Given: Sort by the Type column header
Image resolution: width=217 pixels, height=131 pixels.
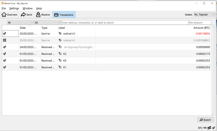Looking at the screenshot, I should point(44,28).
